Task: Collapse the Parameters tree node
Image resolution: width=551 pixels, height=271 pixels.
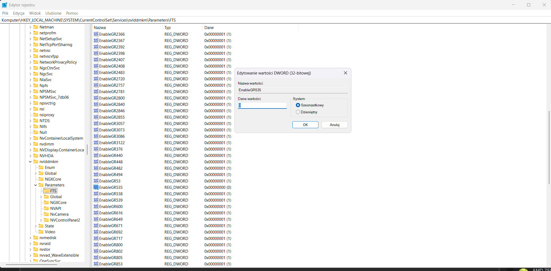Action: (35, 185)
